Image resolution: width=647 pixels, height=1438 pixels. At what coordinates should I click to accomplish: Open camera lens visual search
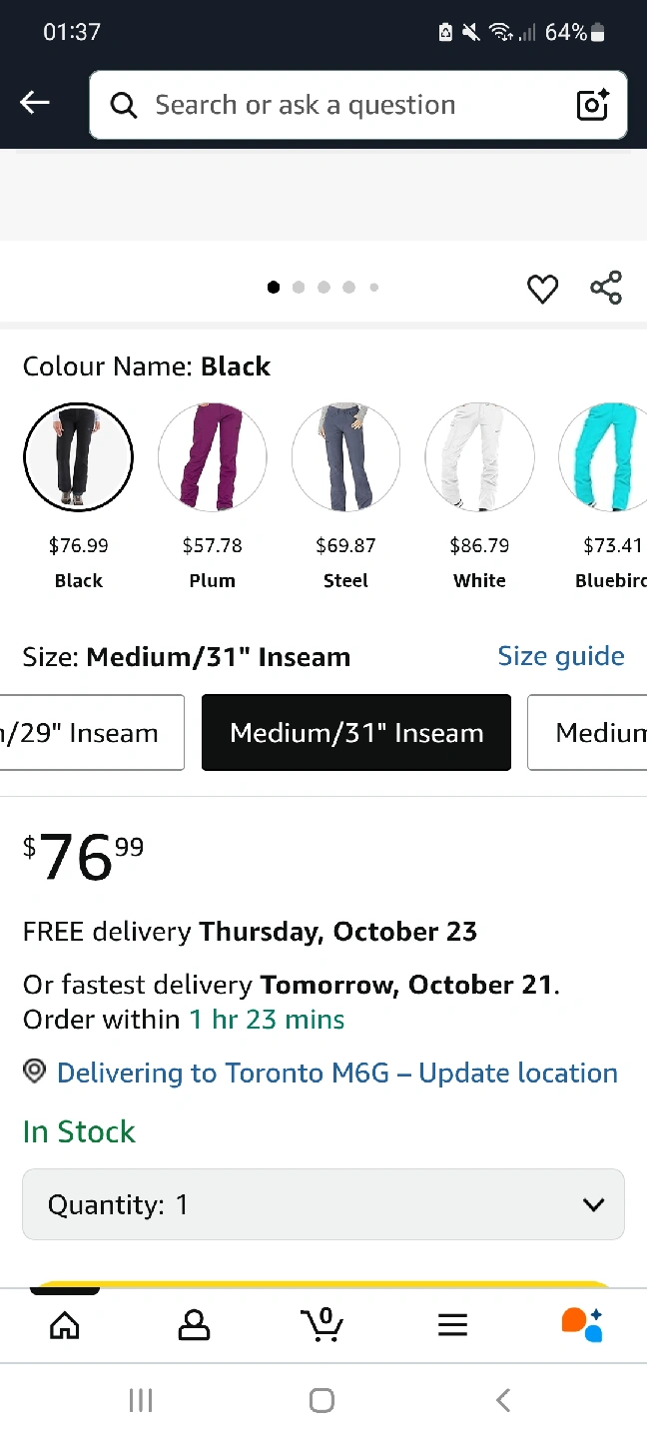pyautogui.click(x=592, y=105)
